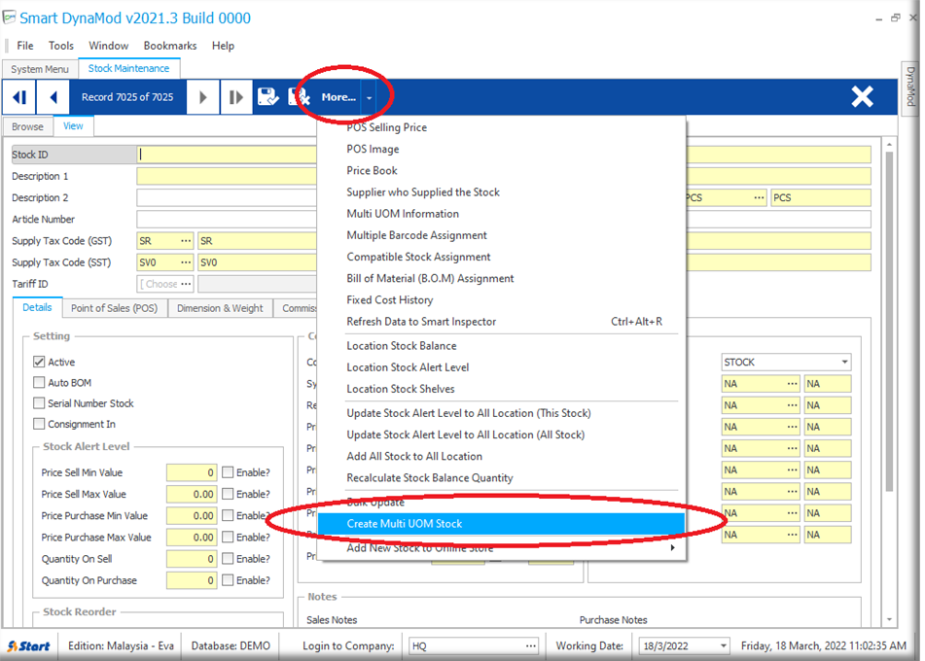This screenshot has height=661, width=925.
Task: Enable the Auto BOM checkbox
Action: tap(40, 383)
